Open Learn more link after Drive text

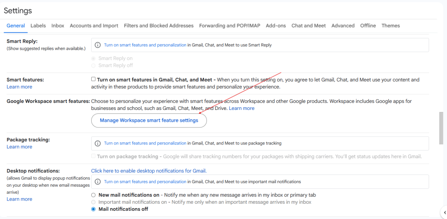tap(241, 108)
